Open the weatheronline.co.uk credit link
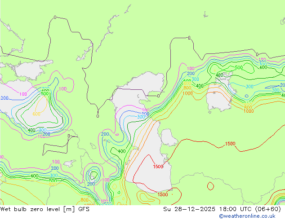Viewport: 285px width, 220px height. click(x=247, y=216)
